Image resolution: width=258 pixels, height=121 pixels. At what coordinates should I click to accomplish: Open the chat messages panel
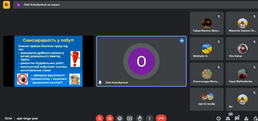coord(237,118)
